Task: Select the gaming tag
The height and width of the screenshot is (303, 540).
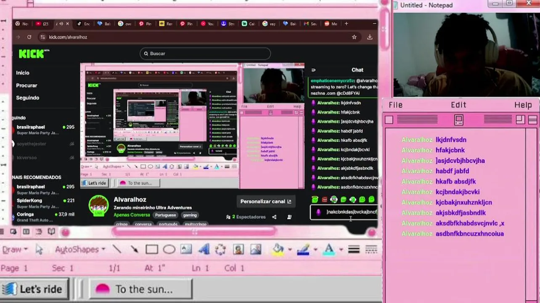Action: 190,215
